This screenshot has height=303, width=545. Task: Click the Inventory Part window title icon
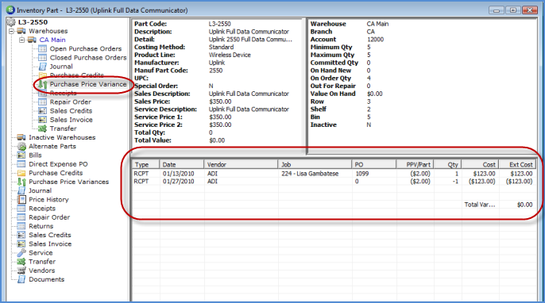pos(11,10)
